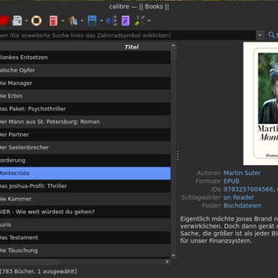Open the purple Edit book icon
This screenshot has height=278, width=278.
(x=125, y=21)
